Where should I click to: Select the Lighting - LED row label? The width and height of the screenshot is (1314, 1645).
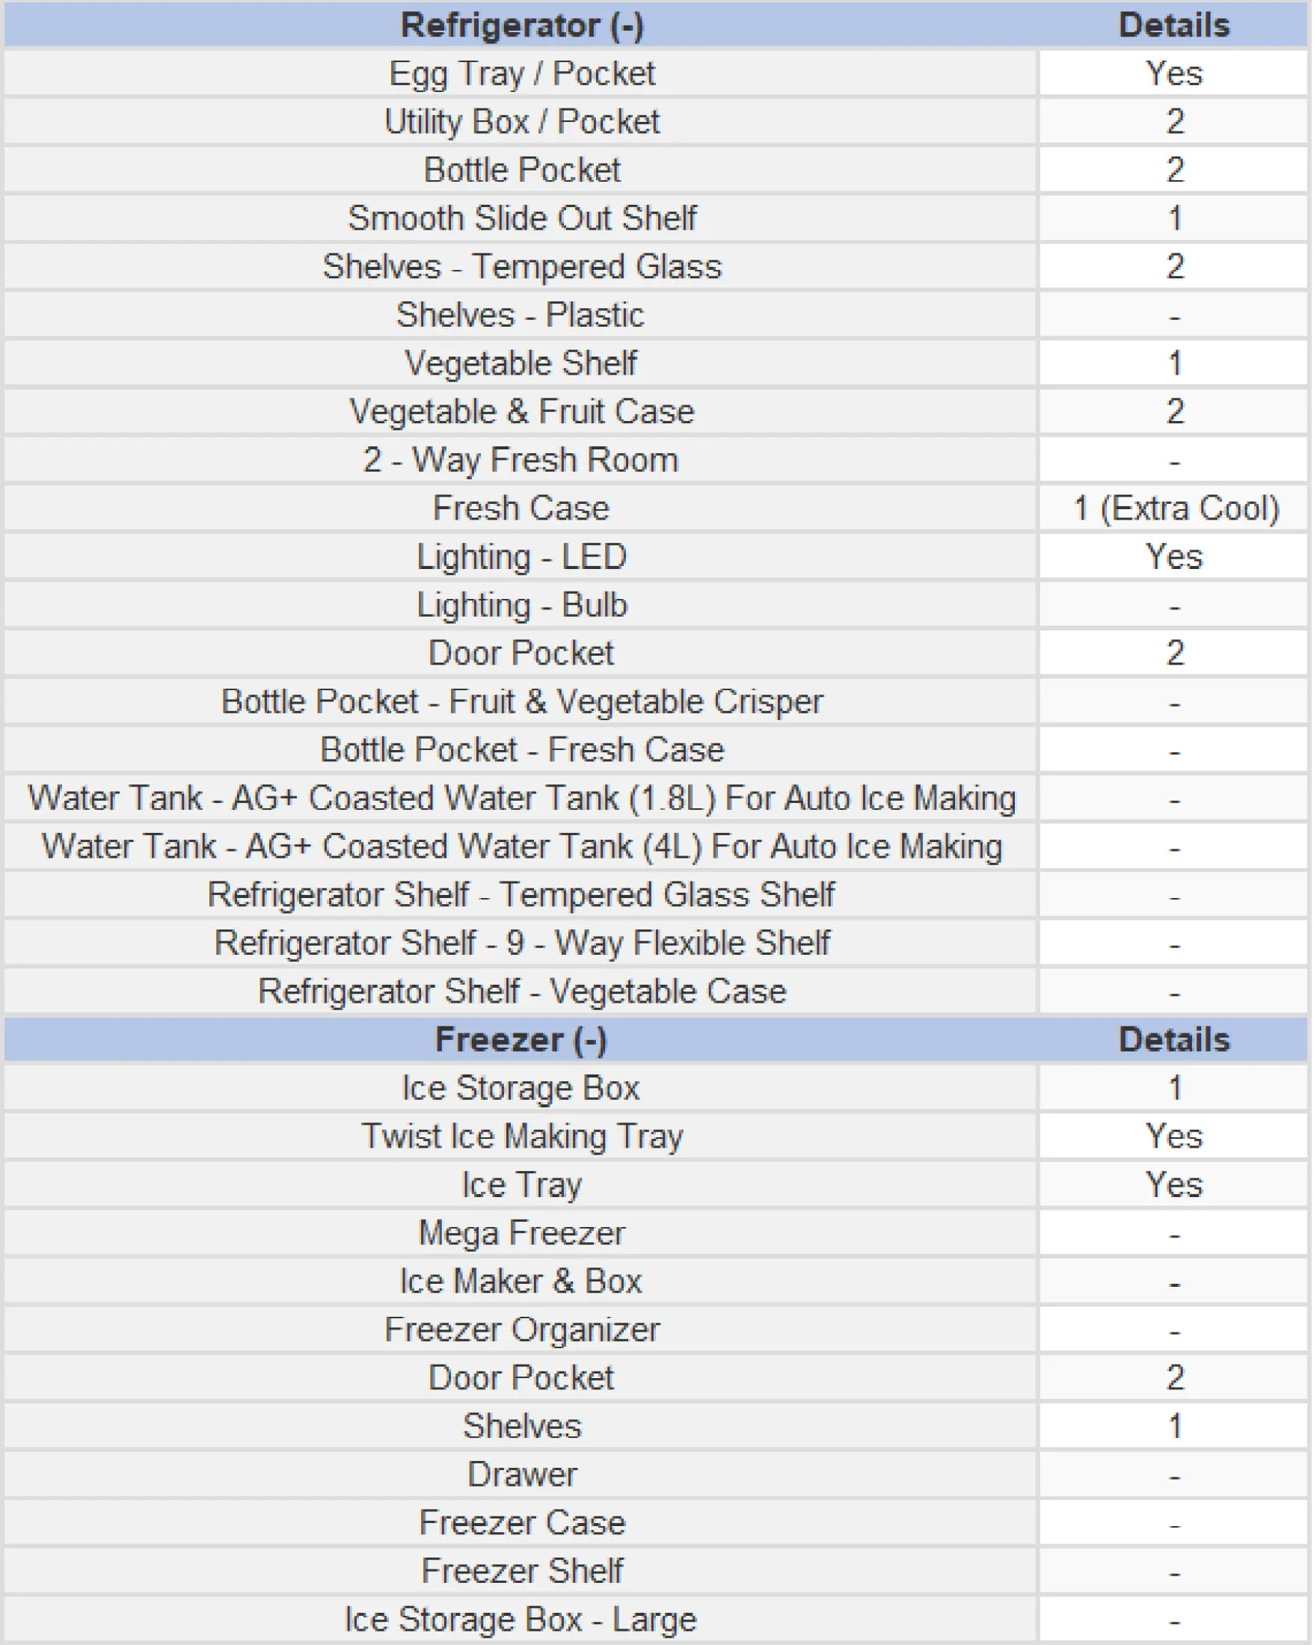click(522, 557)
